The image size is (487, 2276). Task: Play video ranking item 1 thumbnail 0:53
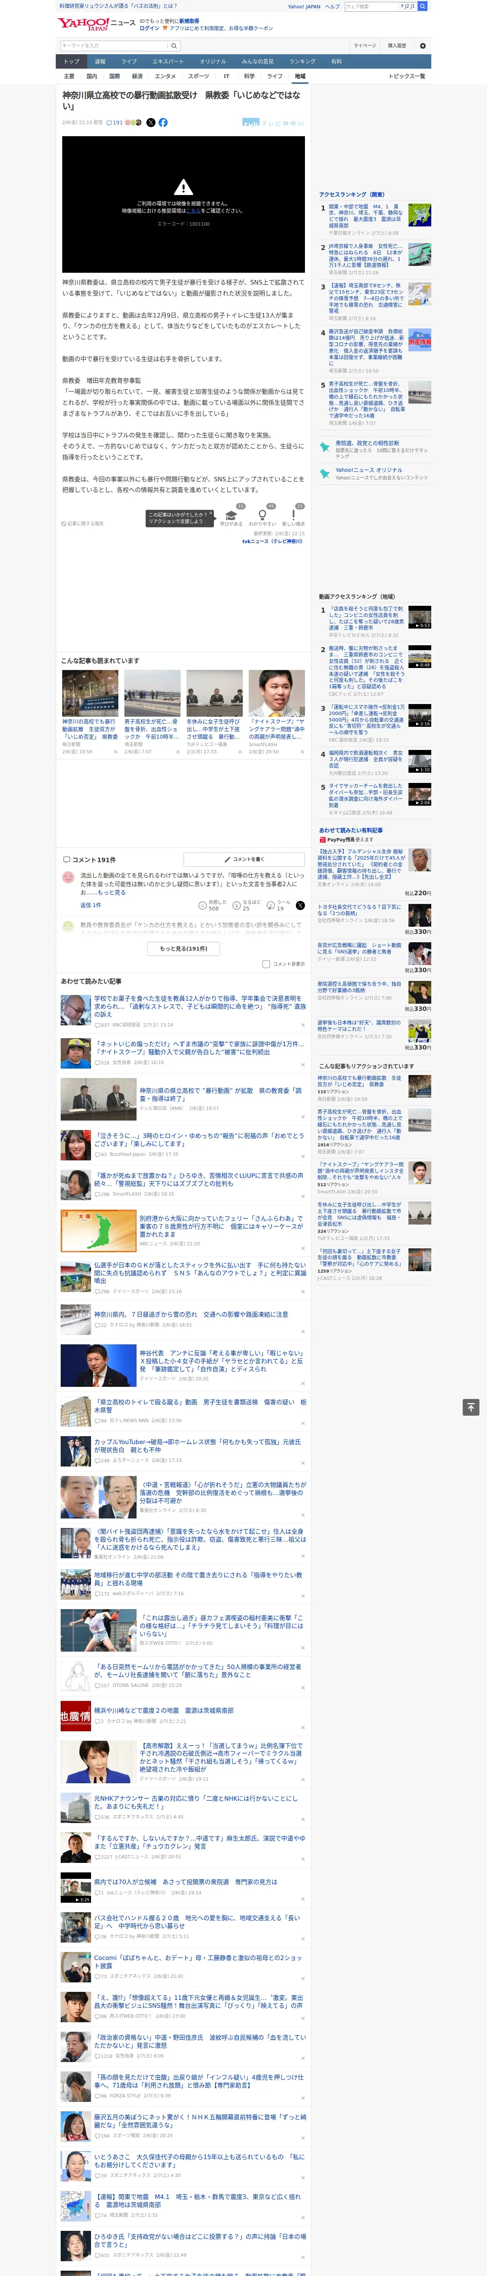tap(419, 617)
